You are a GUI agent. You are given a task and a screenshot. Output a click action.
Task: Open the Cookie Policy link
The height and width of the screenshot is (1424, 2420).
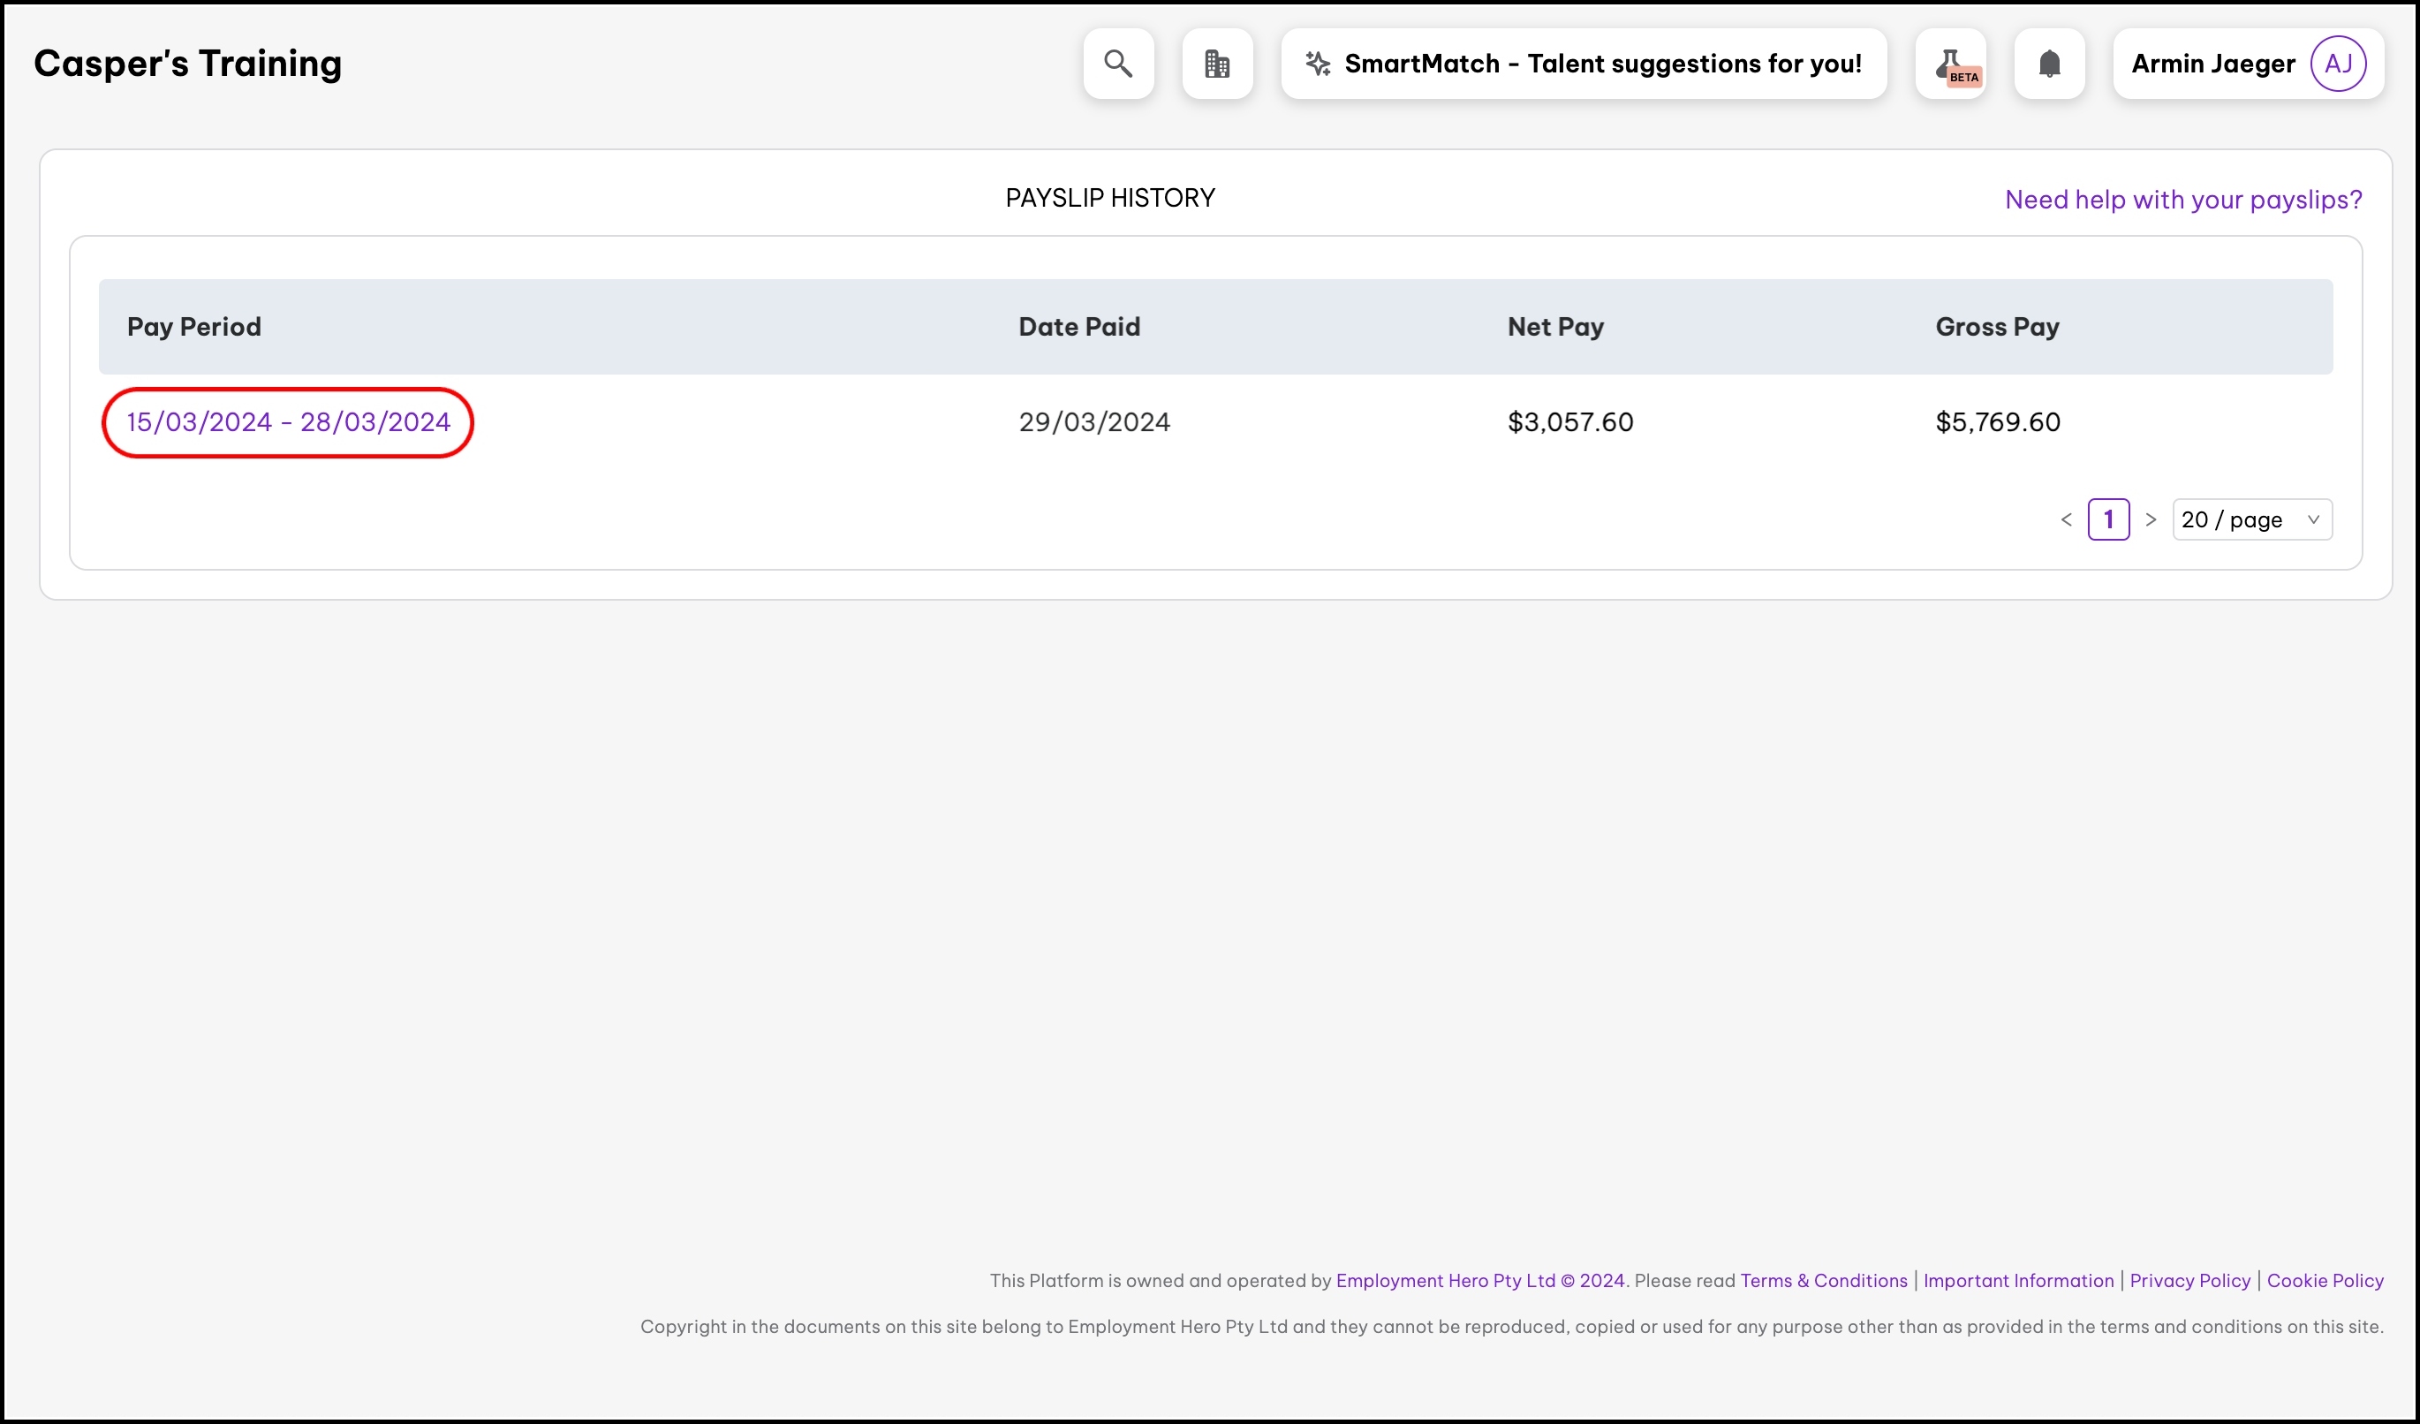(2324, 1280)
